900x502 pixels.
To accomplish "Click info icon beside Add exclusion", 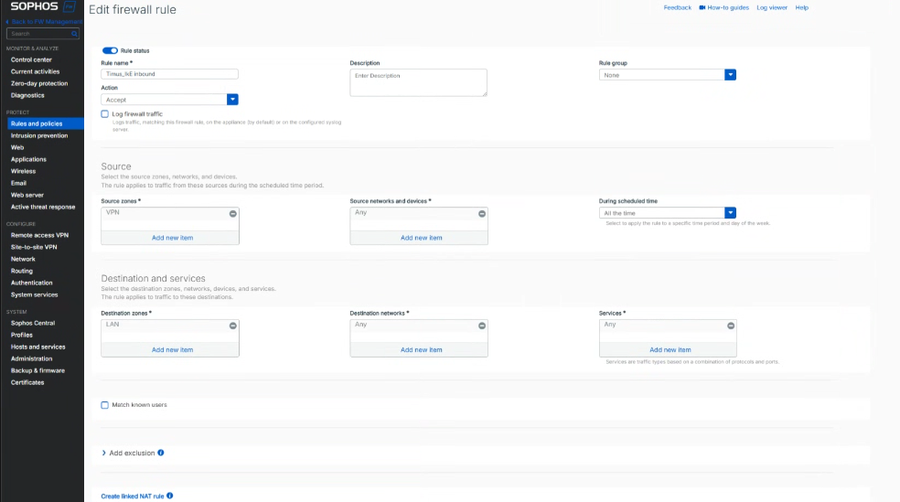I will tap(161, 453).
